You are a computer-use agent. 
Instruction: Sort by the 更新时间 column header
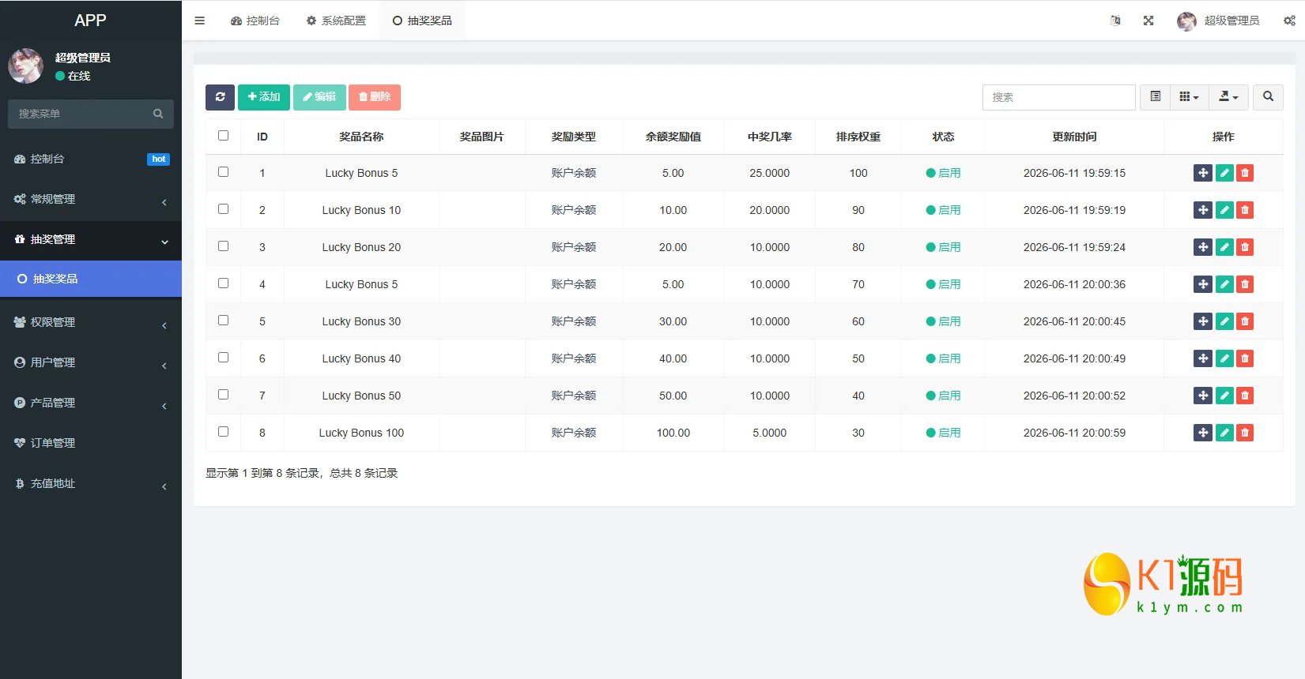tap(1074, 137)
